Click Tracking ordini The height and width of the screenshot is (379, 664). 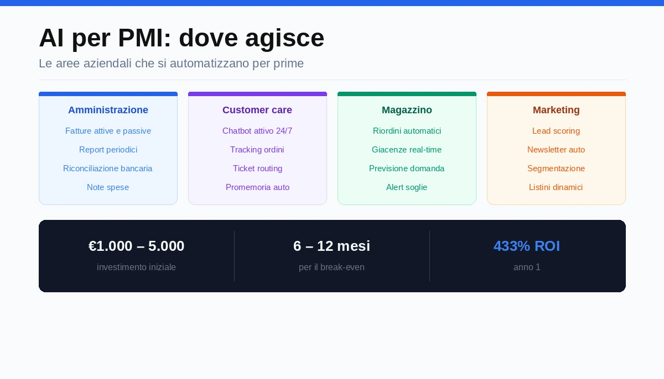pos(257,150)
